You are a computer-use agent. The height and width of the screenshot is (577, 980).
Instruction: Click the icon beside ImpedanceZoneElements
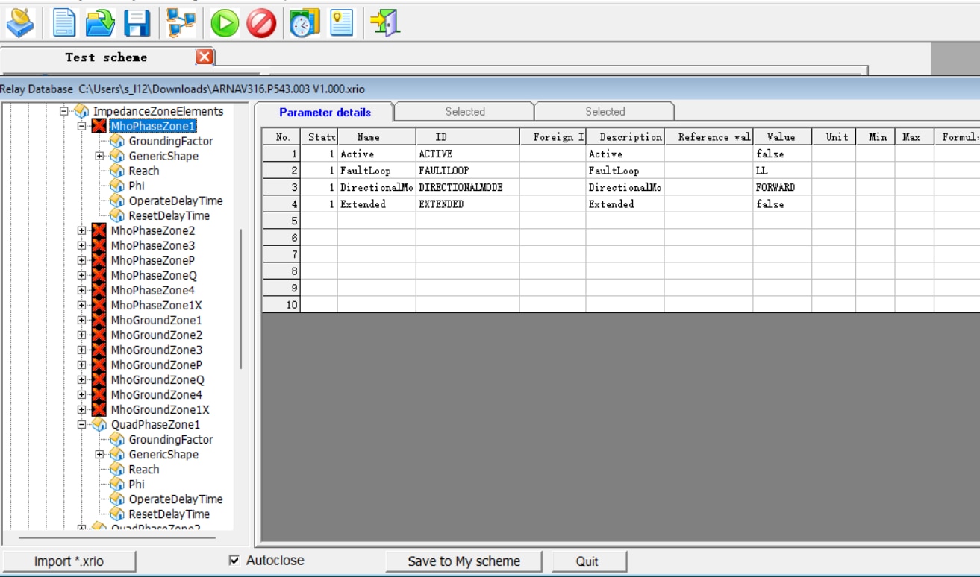[81, 111]
